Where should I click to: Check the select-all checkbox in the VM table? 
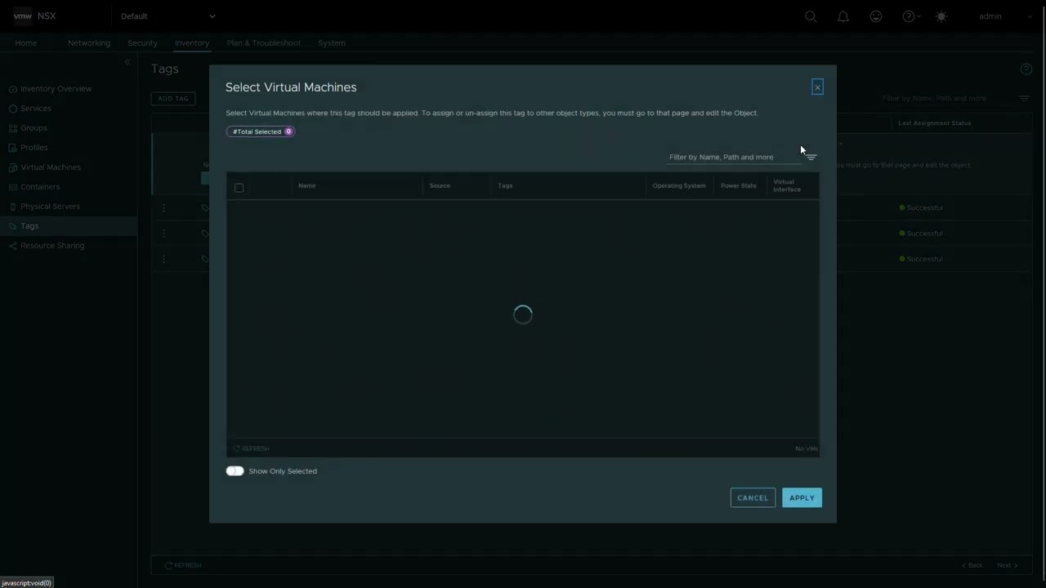pos(239,188)
